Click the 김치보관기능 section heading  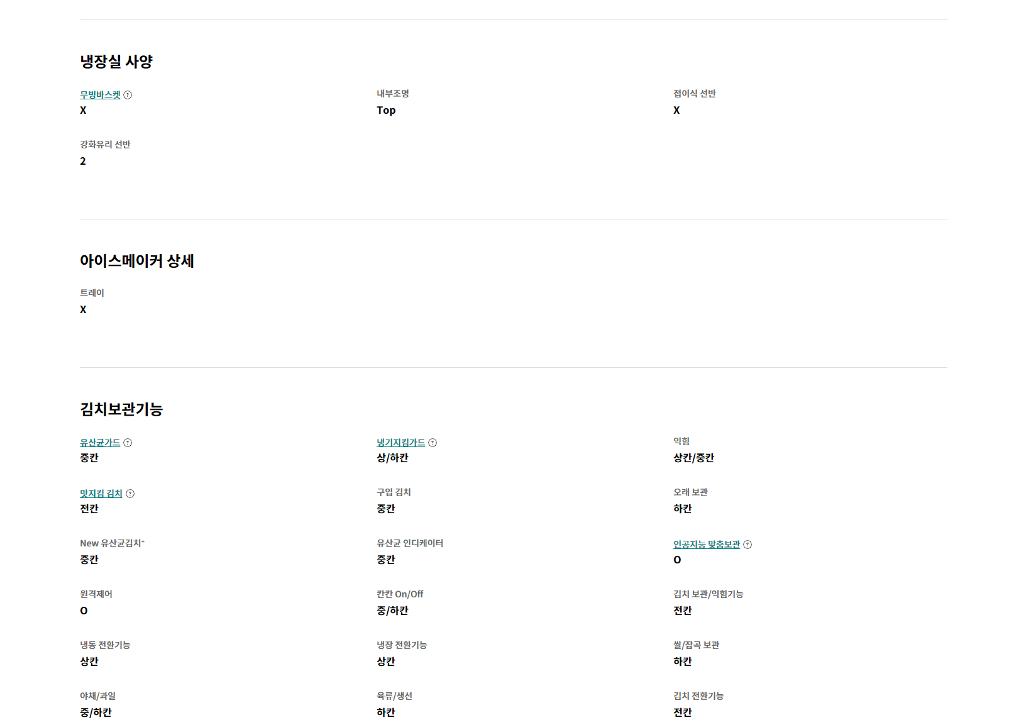(121, 409)
